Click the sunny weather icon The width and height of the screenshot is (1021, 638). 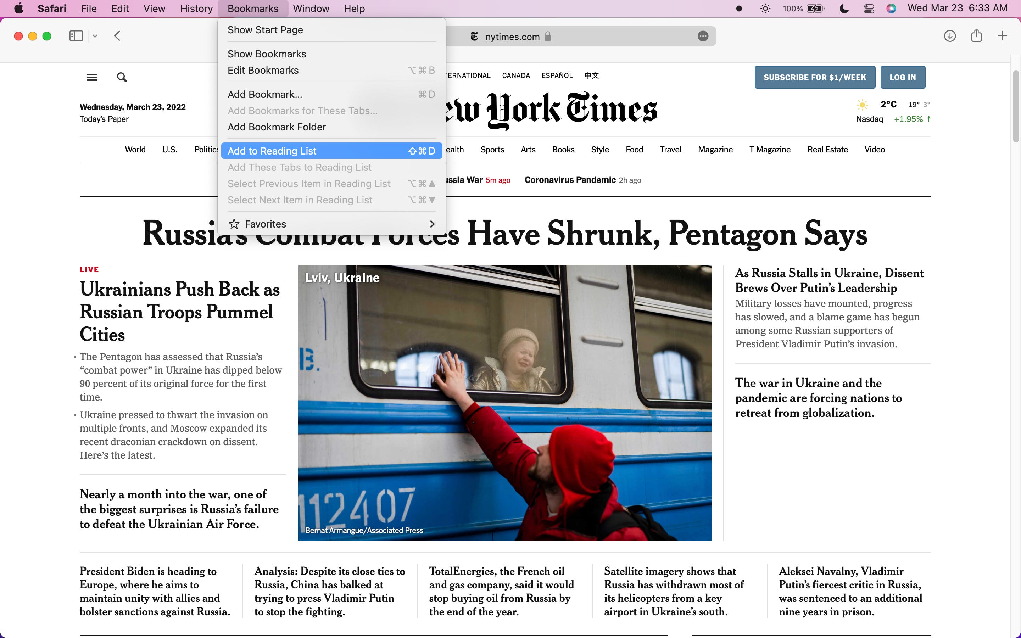pyautogui.click(x=863, y=104)
